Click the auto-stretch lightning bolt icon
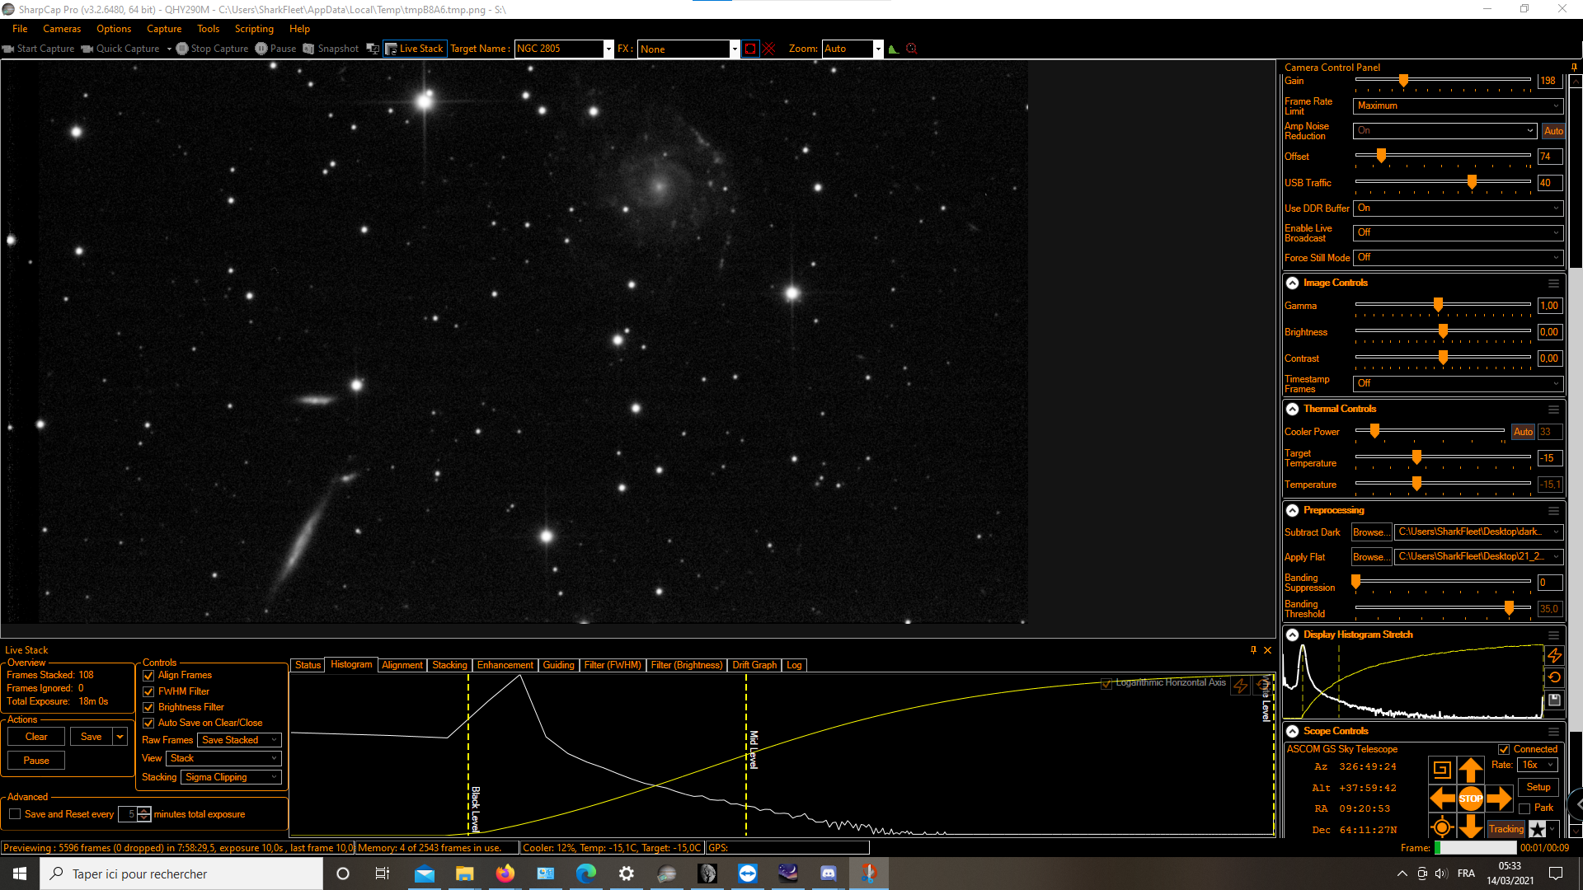 (x=1554, y=655)
